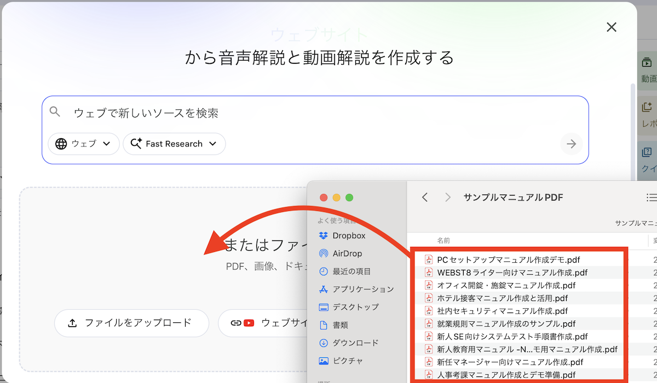Select デスクトップ in Finder sidebar
The image size is (657, 383).
(x=355, y=307)
